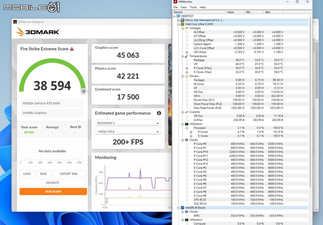Open the HWMonitor Tools menu

tap(193, 7)
